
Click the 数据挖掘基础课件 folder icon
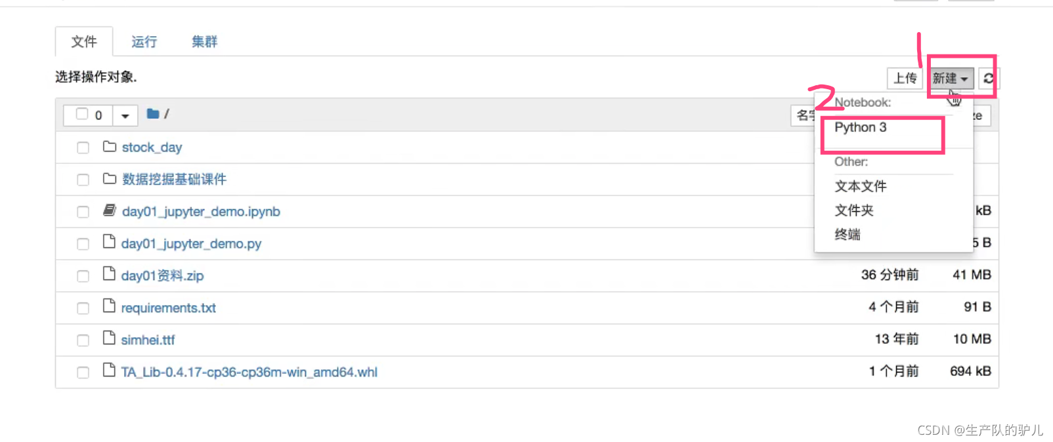coord(109,179)
